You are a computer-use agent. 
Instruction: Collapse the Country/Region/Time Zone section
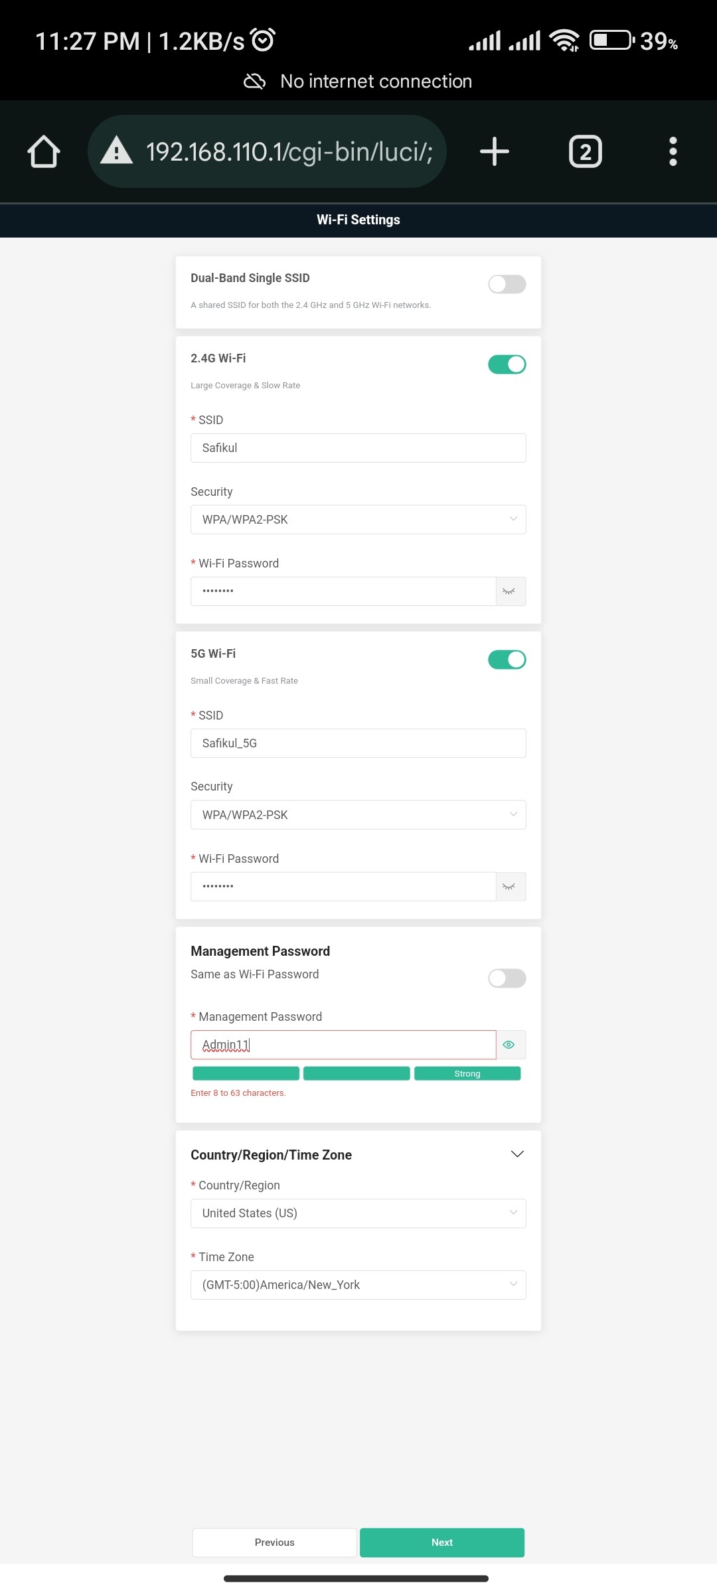pos(517,1154)
